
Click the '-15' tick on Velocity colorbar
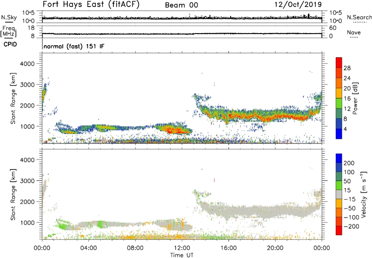click(x=350, y=199)
